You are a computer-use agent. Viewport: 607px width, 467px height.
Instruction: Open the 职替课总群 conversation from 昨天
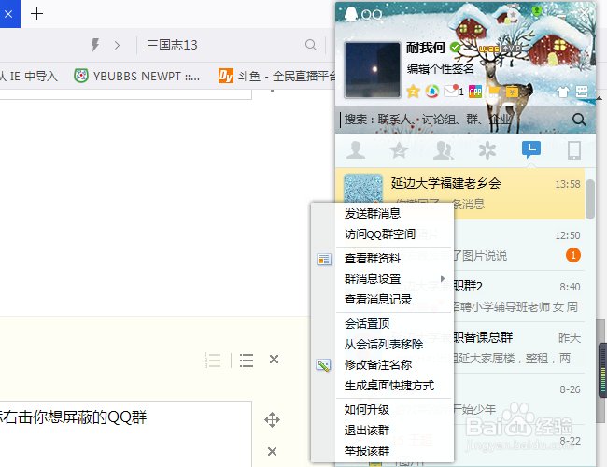tap(518, 347)
